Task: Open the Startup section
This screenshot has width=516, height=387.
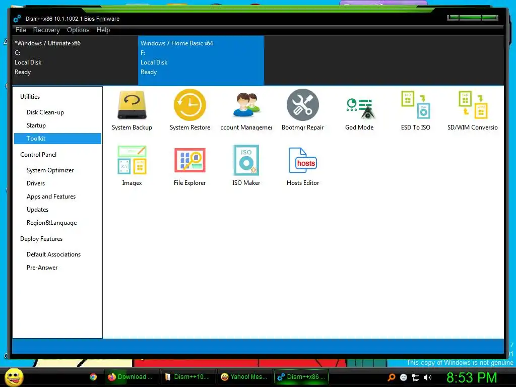Action: click(36, 125)
